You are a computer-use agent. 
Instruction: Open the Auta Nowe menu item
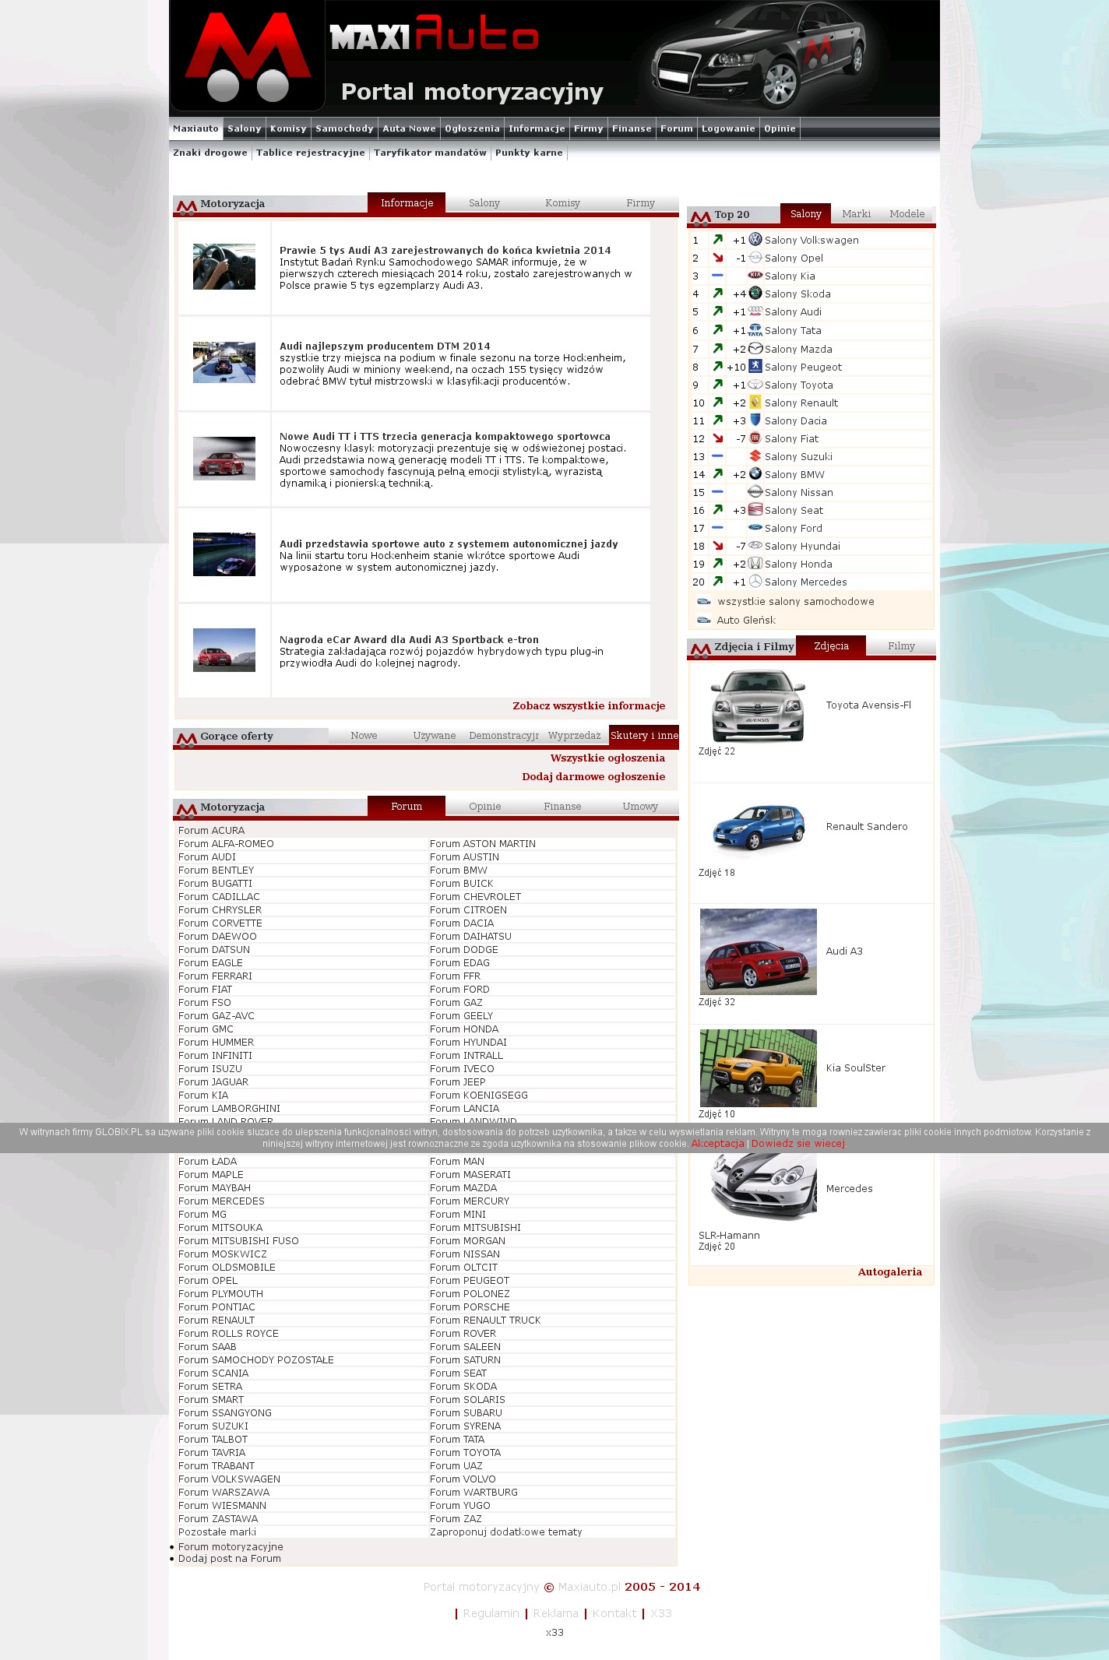[410, 128]
